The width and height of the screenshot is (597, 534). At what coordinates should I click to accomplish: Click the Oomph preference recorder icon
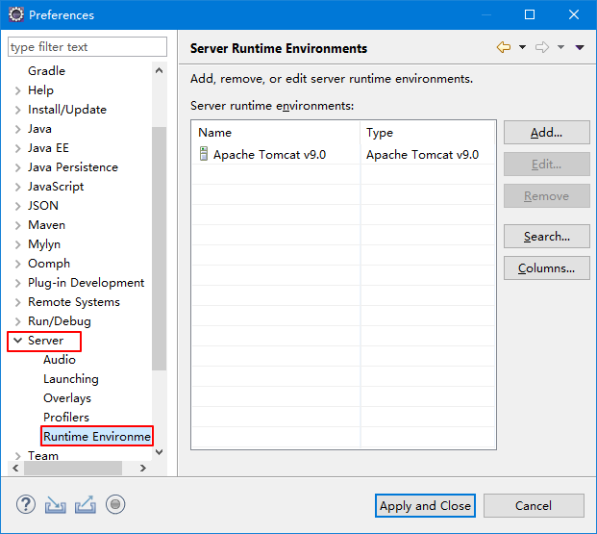115,504
